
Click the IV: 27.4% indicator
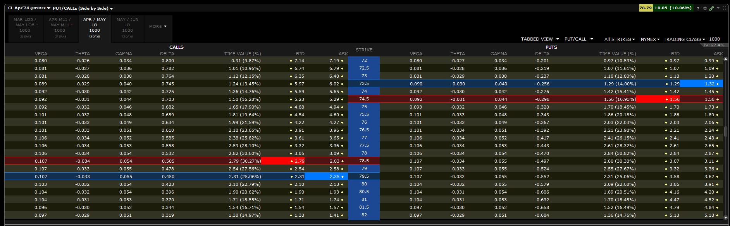tap(714, 45)
